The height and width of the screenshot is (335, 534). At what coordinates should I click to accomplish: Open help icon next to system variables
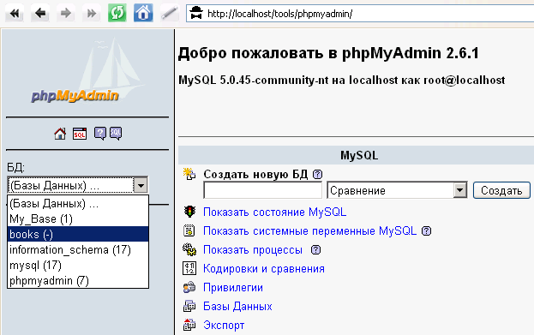click(x=426, y=231)
